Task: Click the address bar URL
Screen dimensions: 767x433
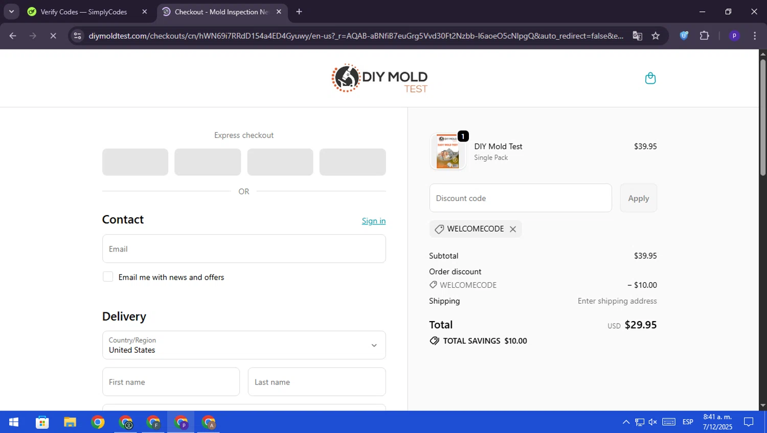Action: tap(356, 36)
